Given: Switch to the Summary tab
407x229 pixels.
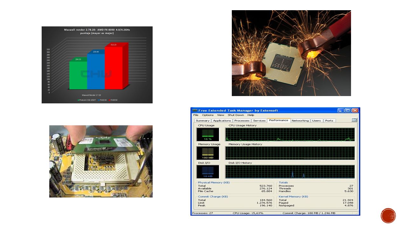Looking at the screenshot, I should [203, 121].
